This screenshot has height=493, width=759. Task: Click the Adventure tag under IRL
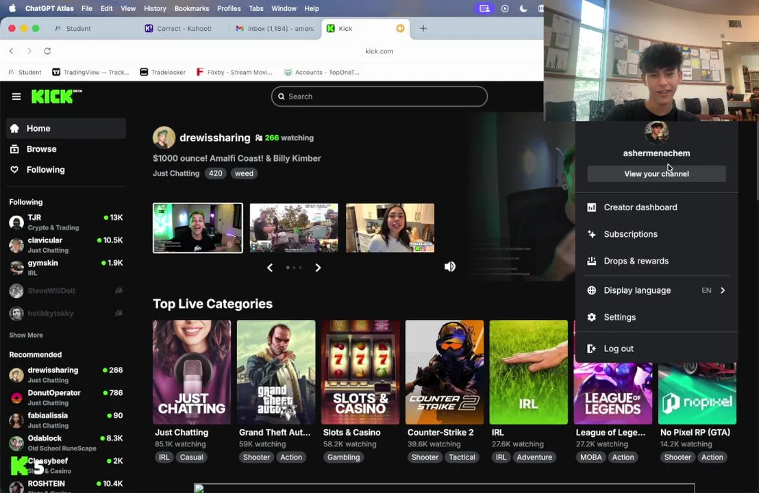(x=534, y=457)
